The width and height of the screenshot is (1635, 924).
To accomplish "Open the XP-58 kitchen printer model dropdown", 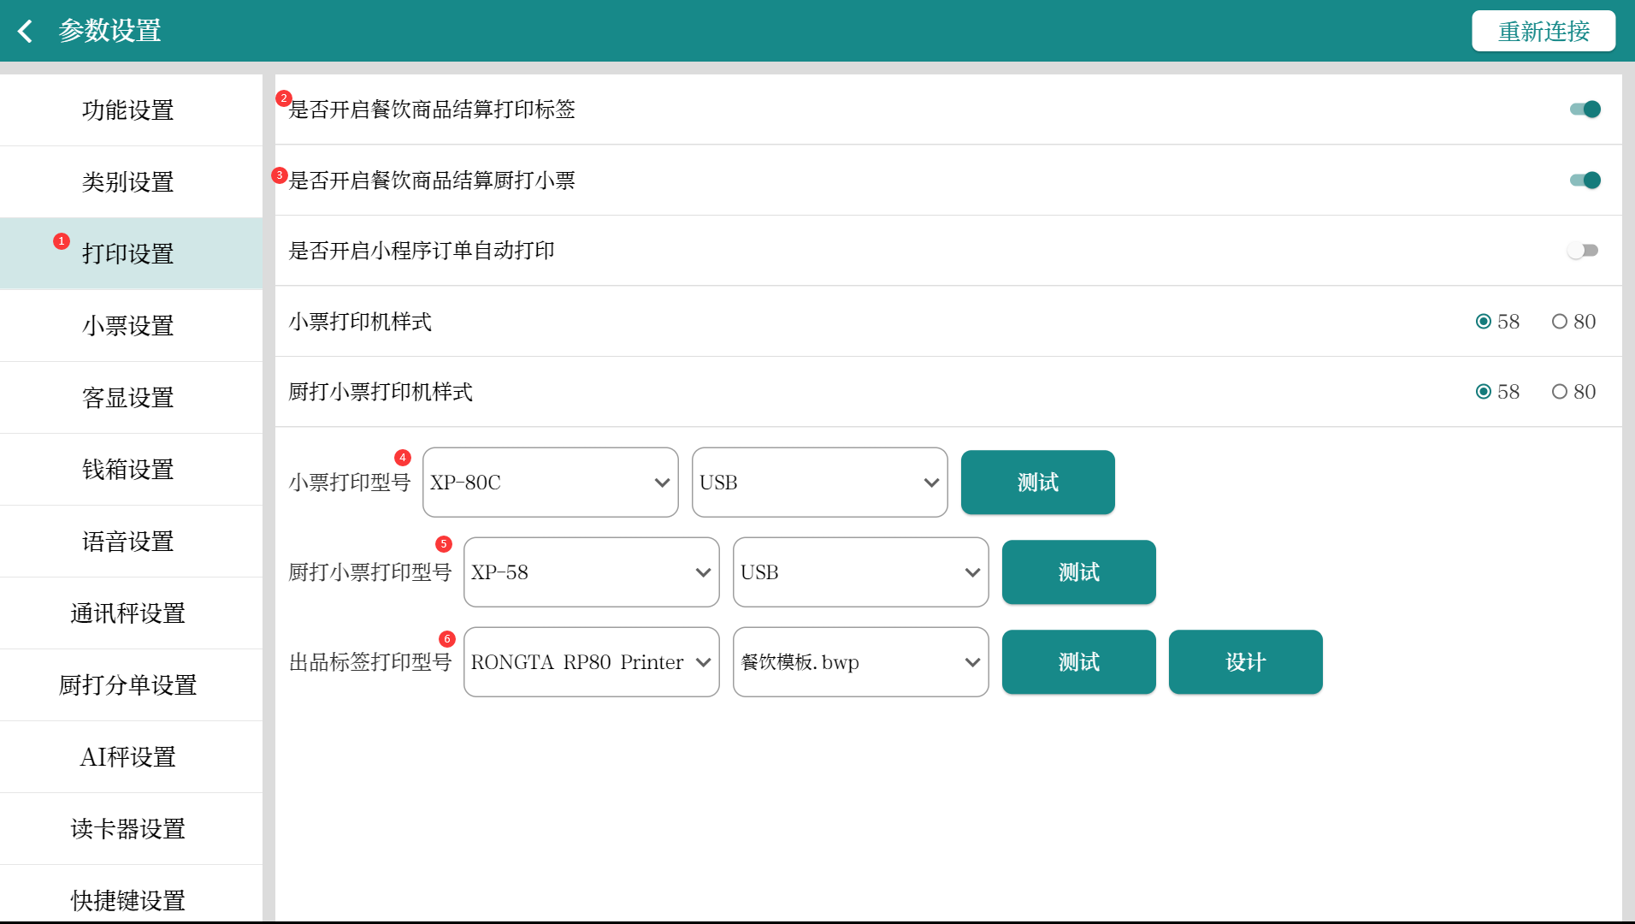I will pyautogui.click(x=592, y=572).
